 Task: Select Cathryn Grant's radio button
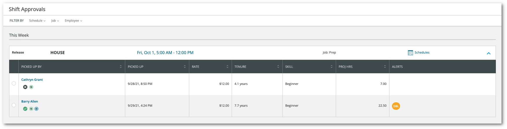[14, 84]
